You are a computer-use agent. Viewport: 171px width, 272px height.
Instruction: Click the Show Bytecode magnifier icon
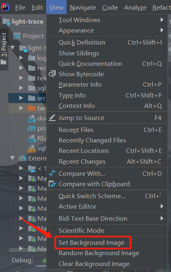pos(52,74)
